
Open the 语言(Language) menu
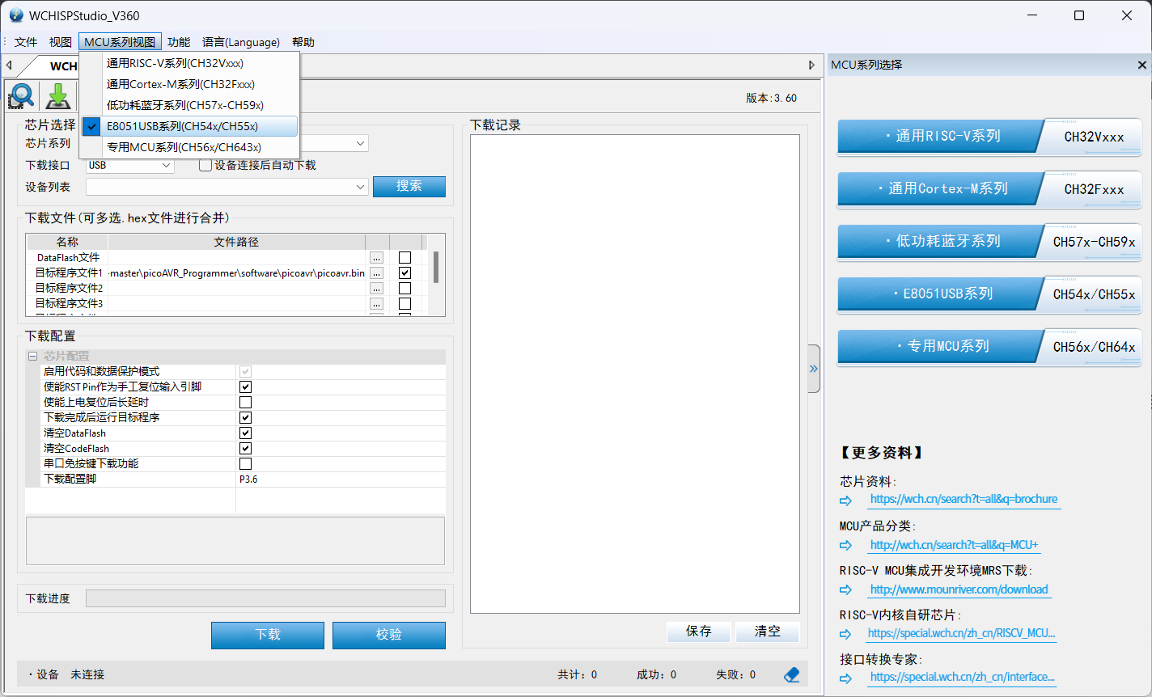(x=240, y=42)
